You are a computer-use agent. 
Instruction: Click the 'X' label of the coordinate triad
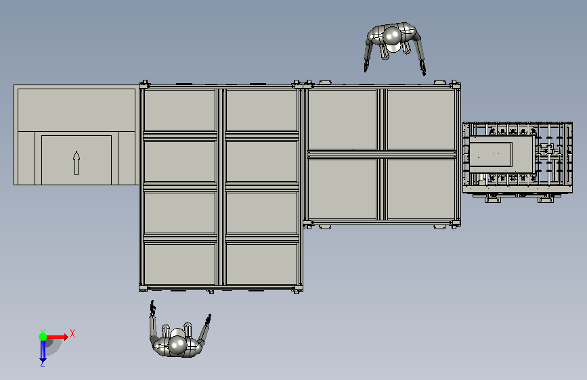coord(72,333)
